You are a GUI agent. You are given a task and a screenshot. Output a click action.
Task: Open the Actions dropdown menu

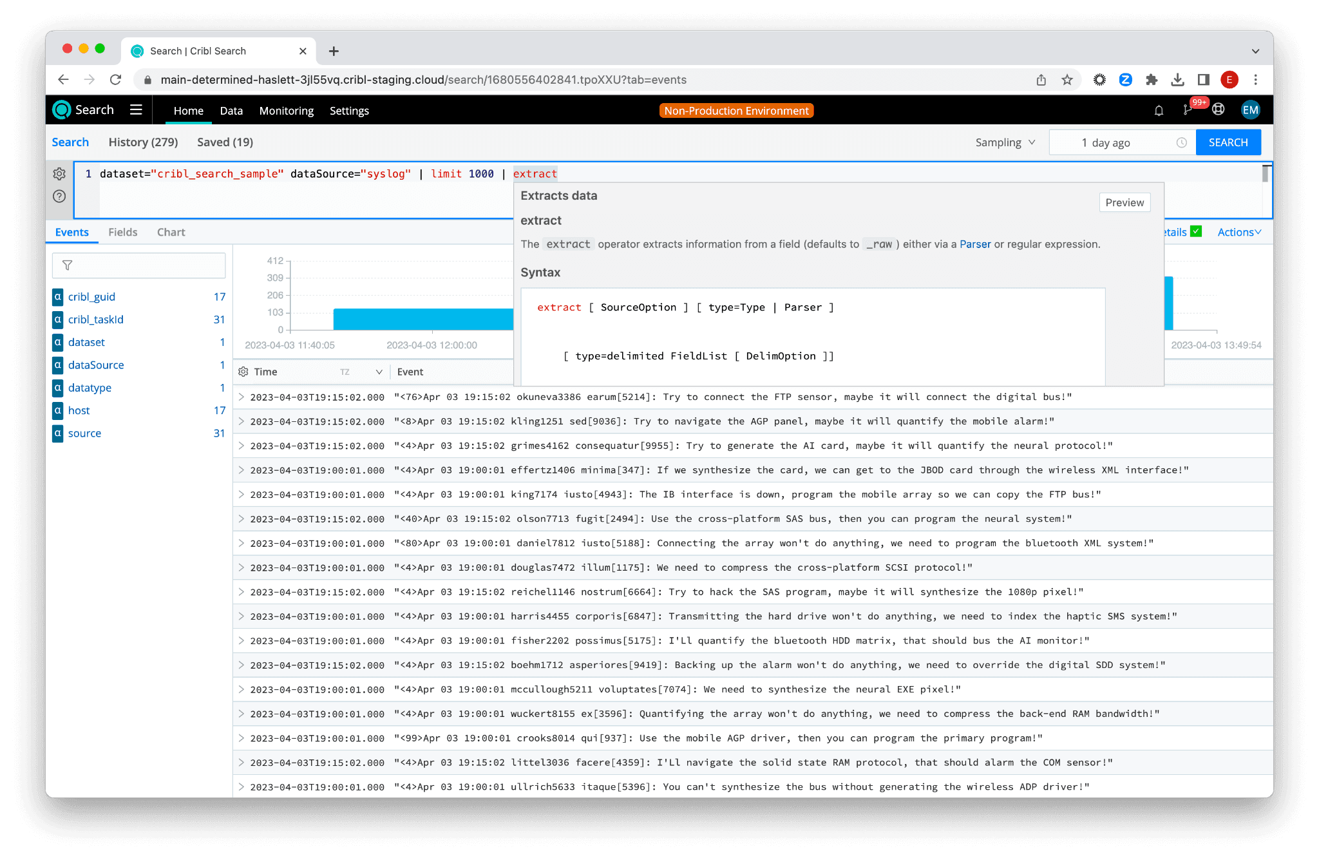click(x=1238, y=232)
